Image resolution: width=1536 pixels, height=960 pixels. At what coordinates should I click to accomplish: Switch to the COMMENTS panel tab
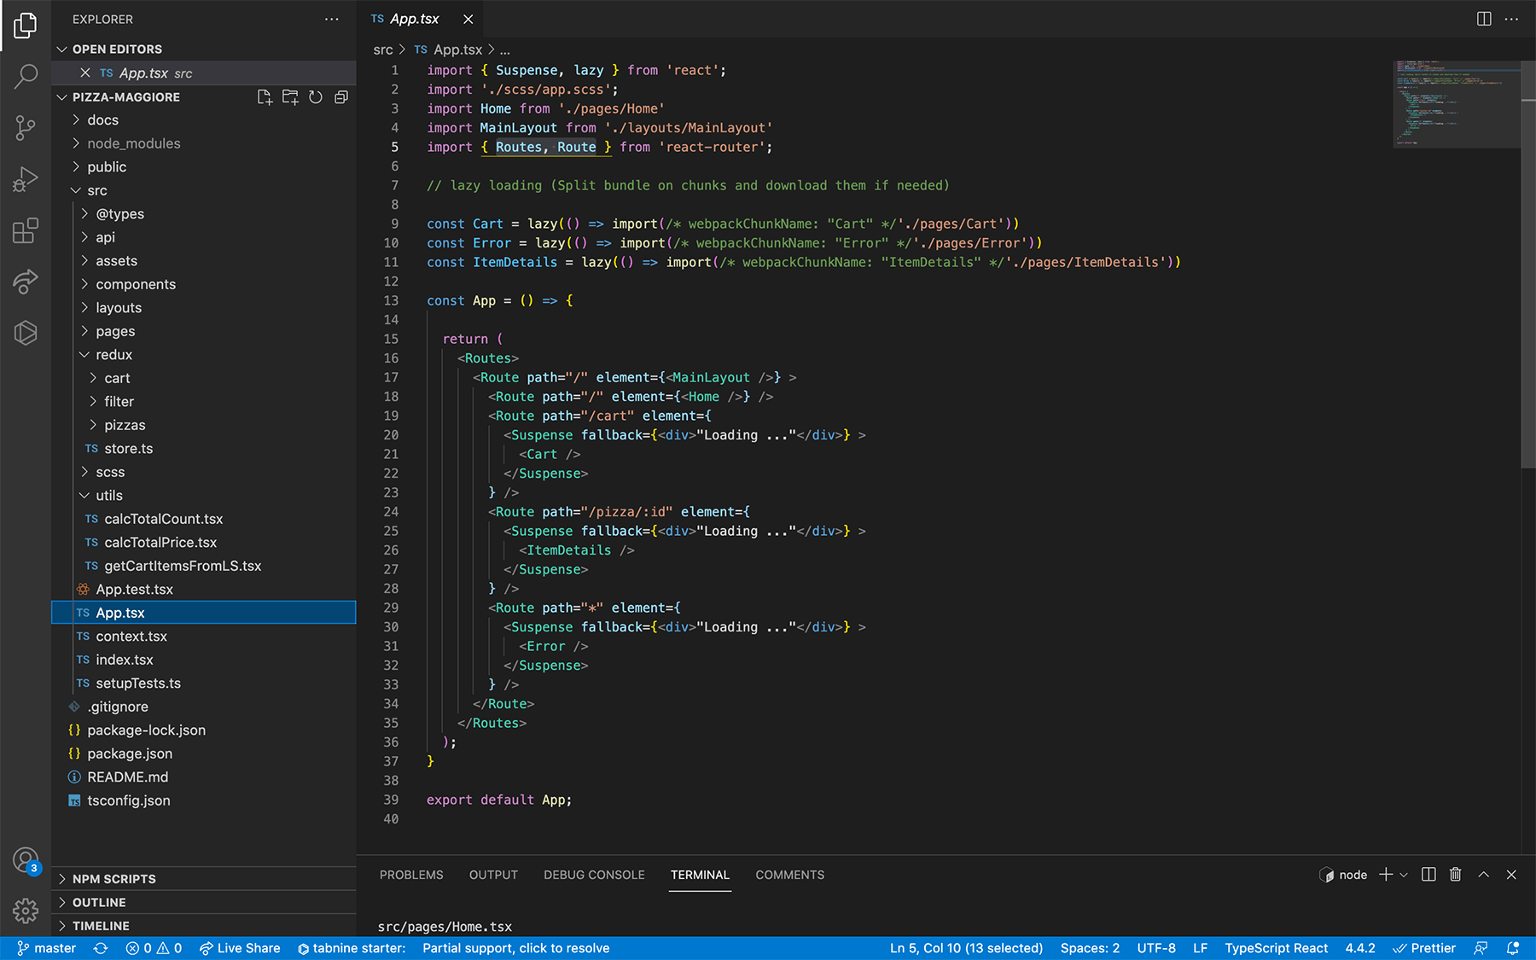(x=790, y=875)
